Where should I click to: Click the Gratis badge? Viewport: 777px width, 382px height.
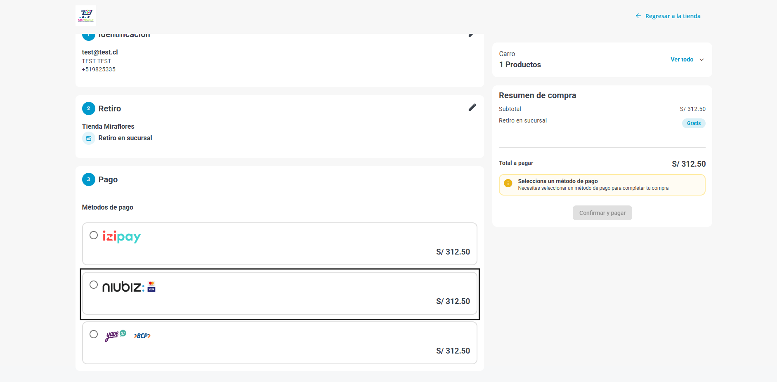(x=694, y=123)
